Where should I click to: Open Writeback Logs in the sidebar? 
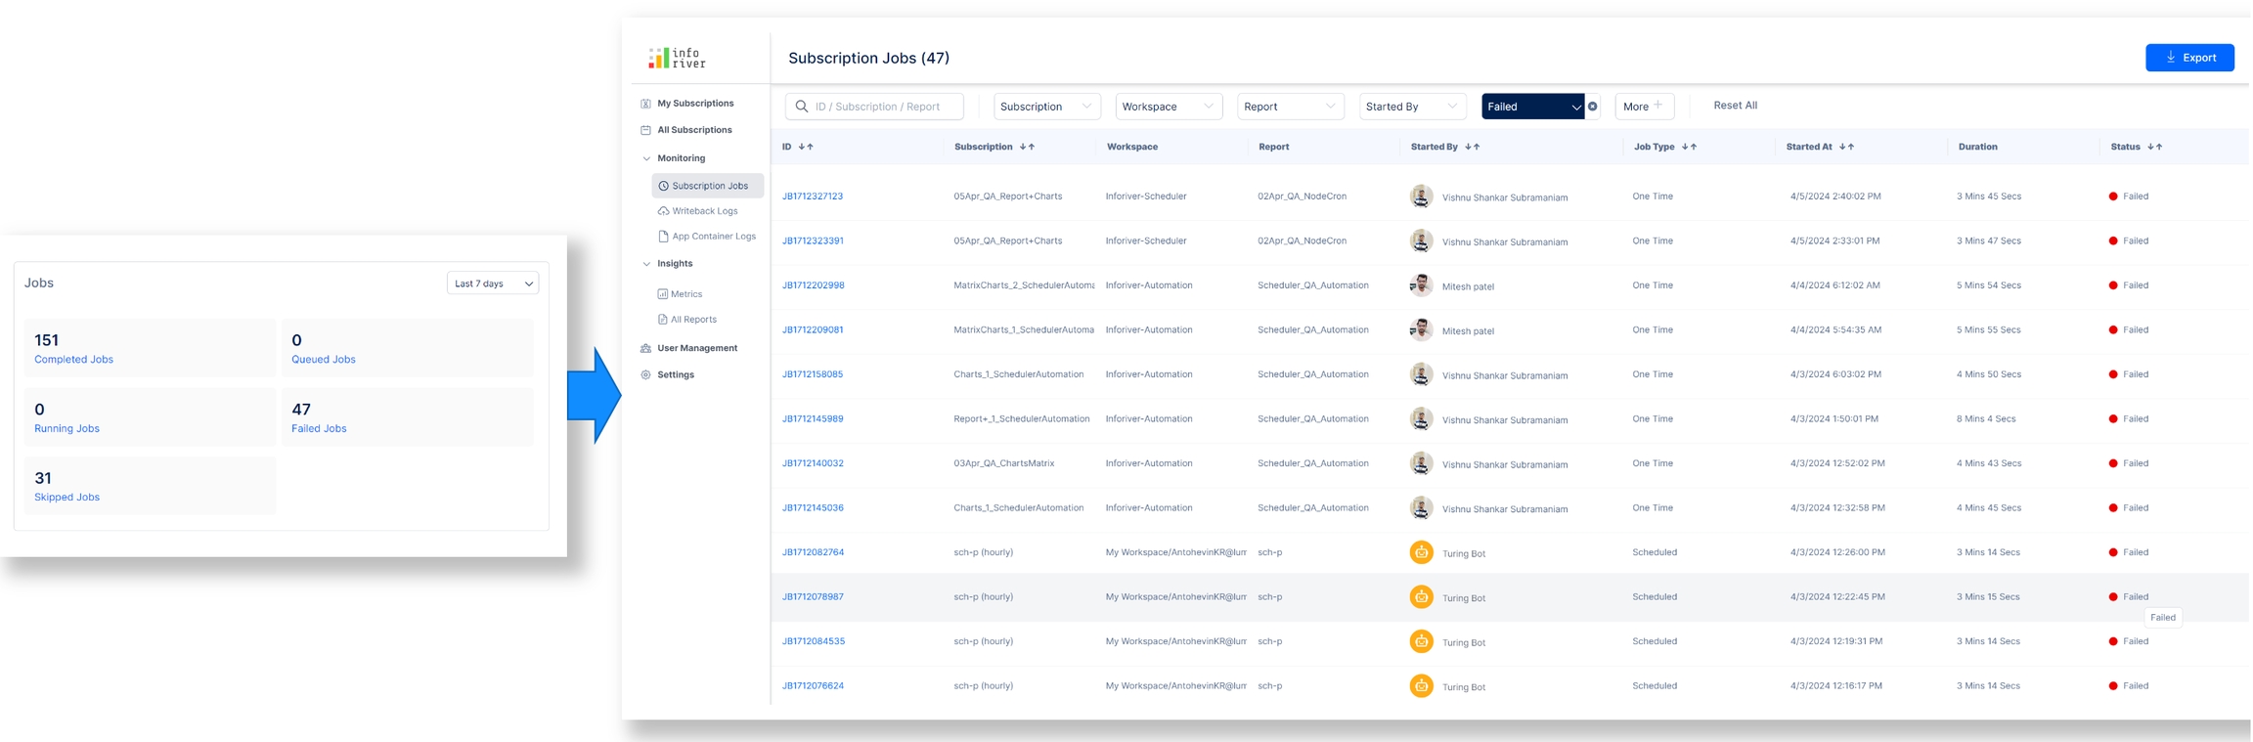click(x=704, y=211)
